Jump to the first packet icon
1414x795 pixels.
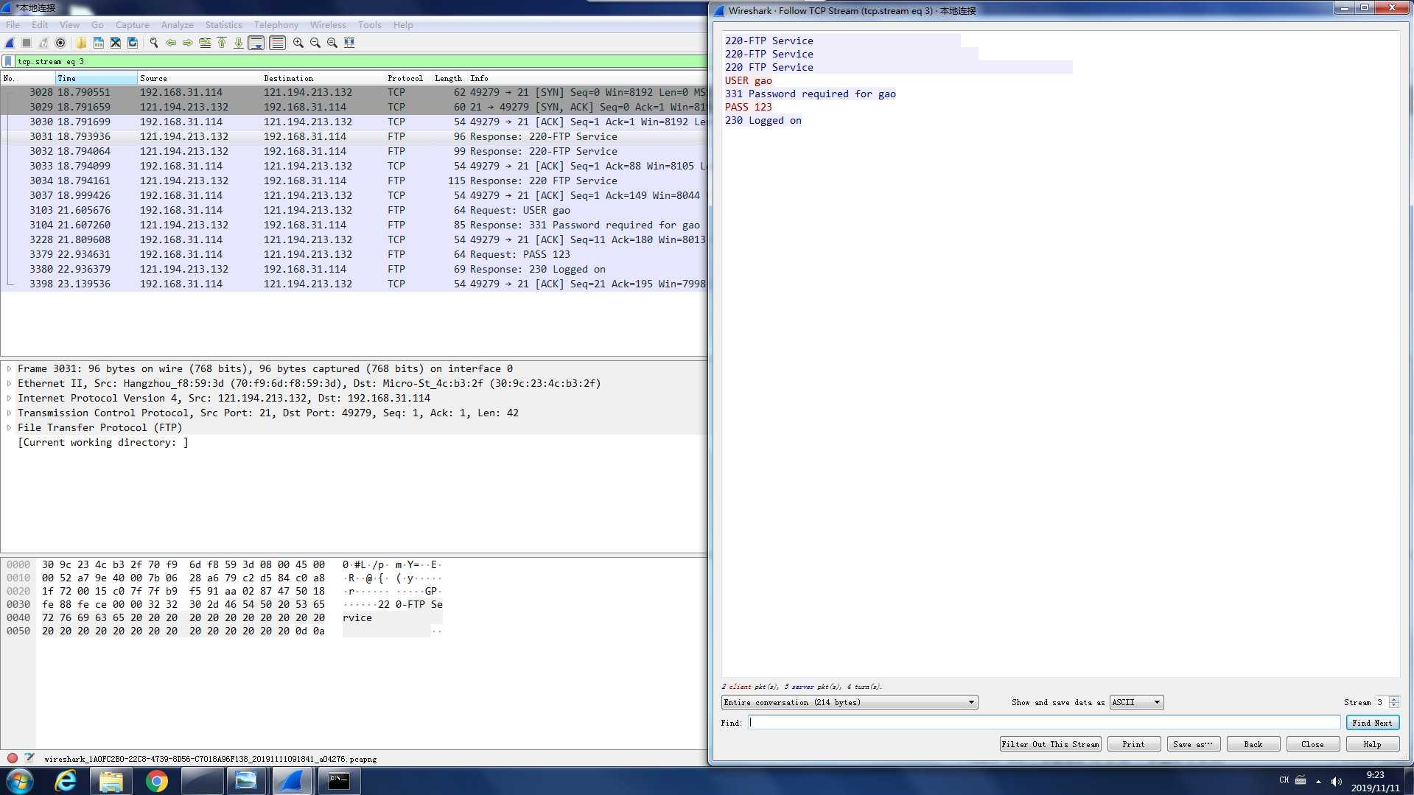coord(222,43)
